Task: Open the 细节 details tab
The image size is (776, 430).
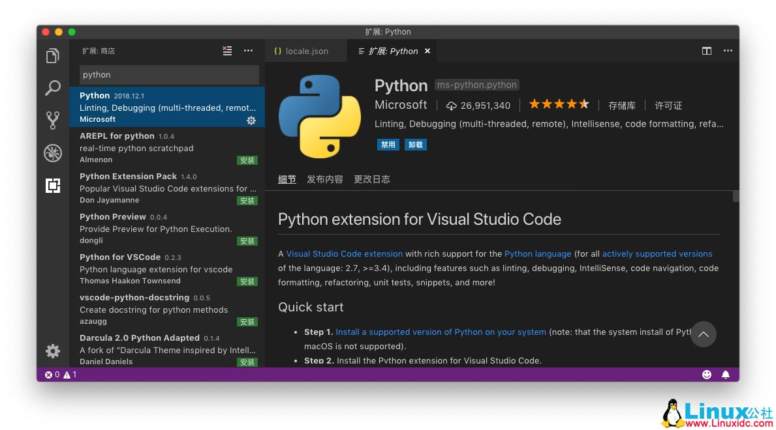Action: coord(287,179)
